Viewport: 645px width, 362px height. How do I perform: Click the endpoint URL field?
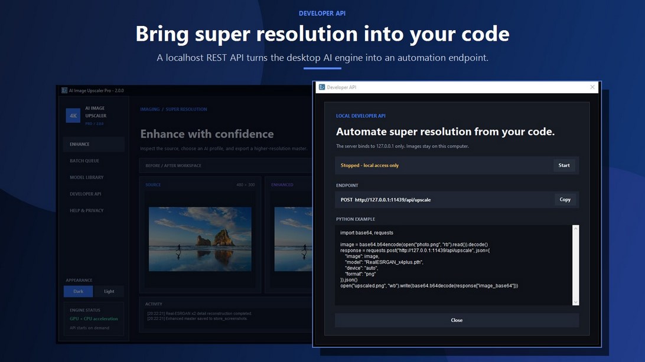[x=444, y=199]
